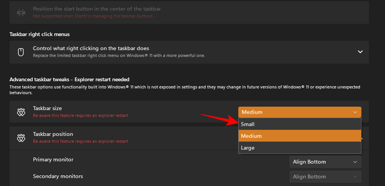This screenshot has width=385, height=186.
Task: Click the Taskbar size row icon
Action: pos(21,112)
